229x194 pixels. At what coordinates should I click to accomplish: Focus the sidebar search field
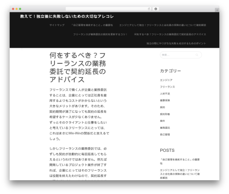click(181, 55)
